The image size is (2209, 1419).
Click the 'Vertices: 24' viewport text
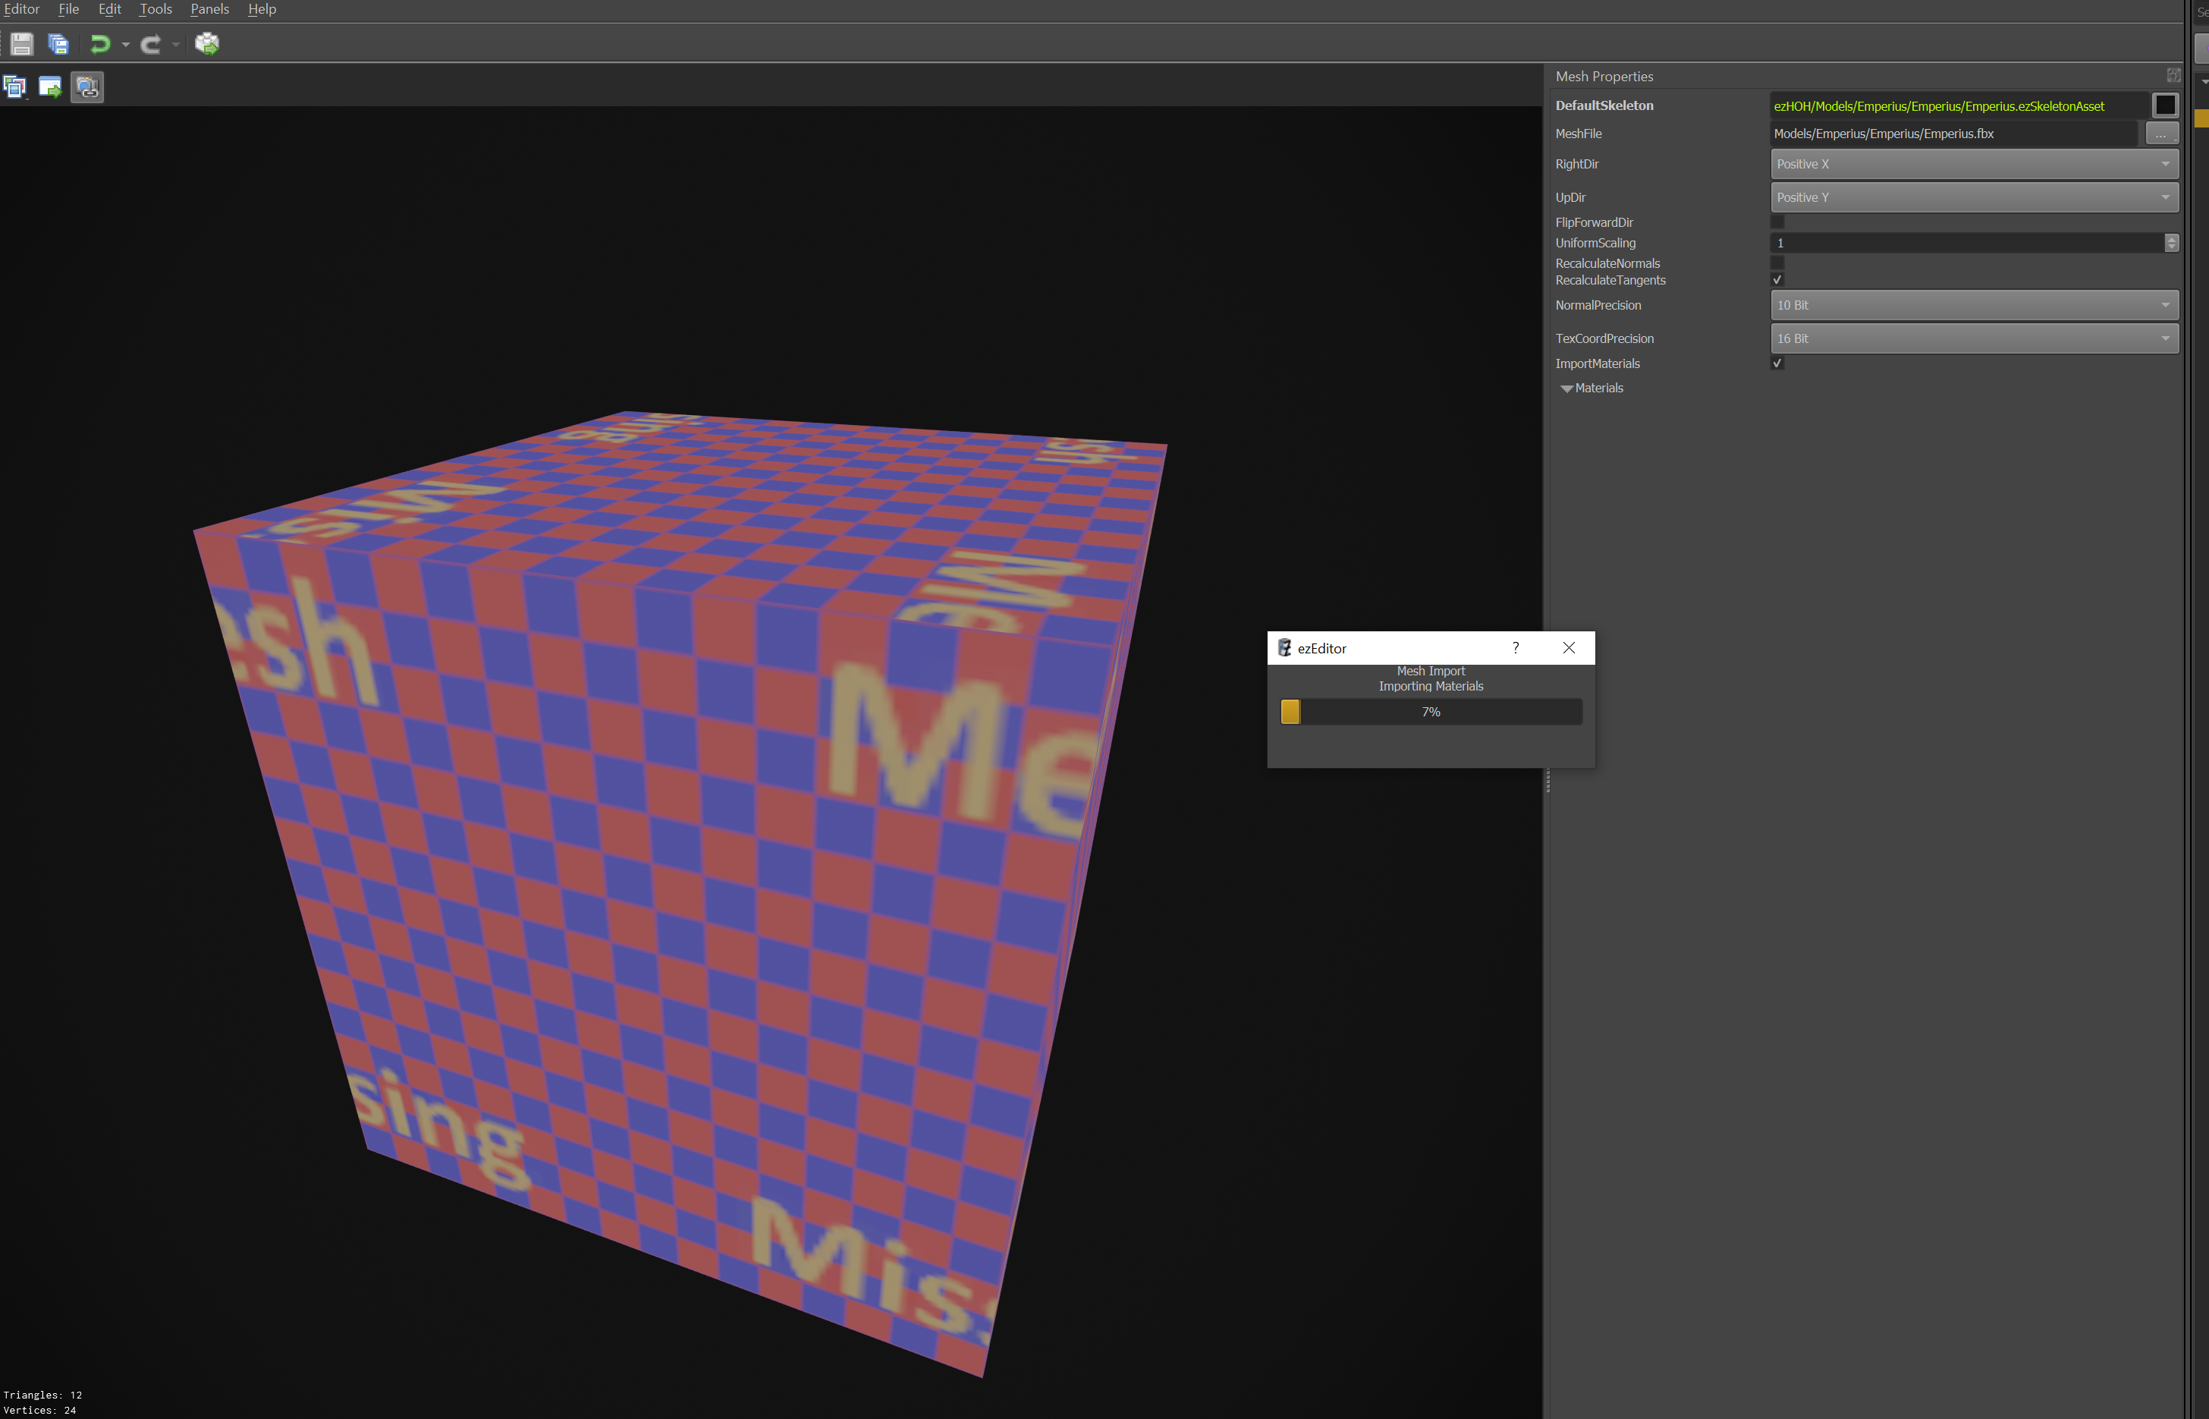39,1410
